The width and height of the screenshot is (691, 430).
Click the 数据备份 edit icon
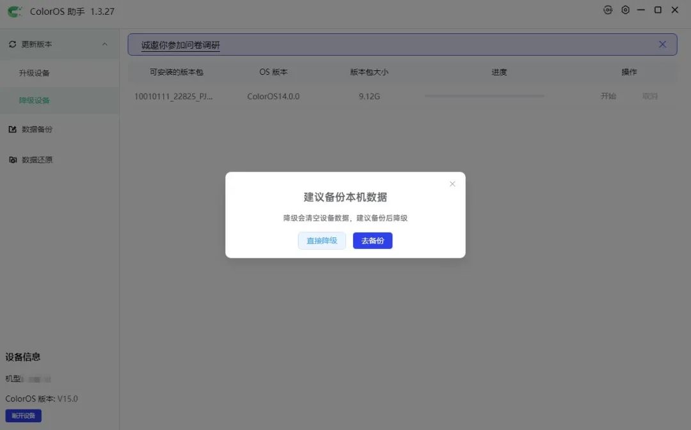(12, 129)
